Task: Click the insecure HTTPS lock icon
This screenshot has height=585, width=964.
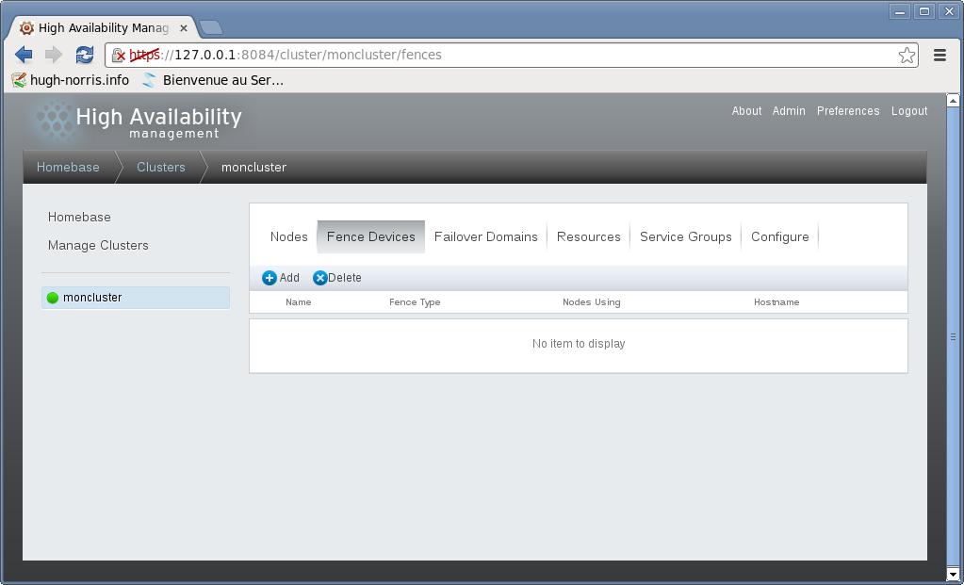Action: [x=119, y=55]
